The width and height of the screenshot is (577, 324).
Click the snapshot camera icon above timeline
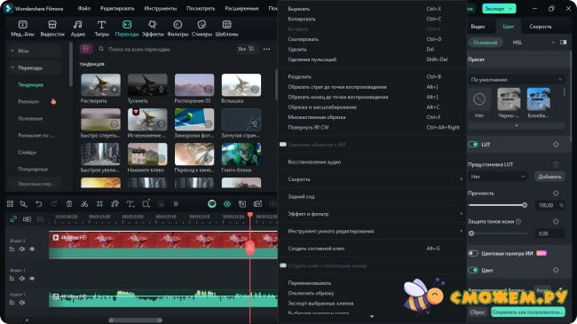tap(257, 203)
